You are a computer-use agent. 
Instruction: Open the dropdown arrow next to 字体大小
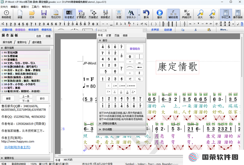[139, 15]
